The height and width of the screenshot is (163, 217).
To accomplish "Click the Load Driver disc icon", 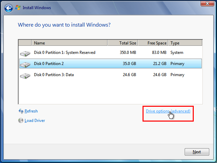I will tap(21, 120).
